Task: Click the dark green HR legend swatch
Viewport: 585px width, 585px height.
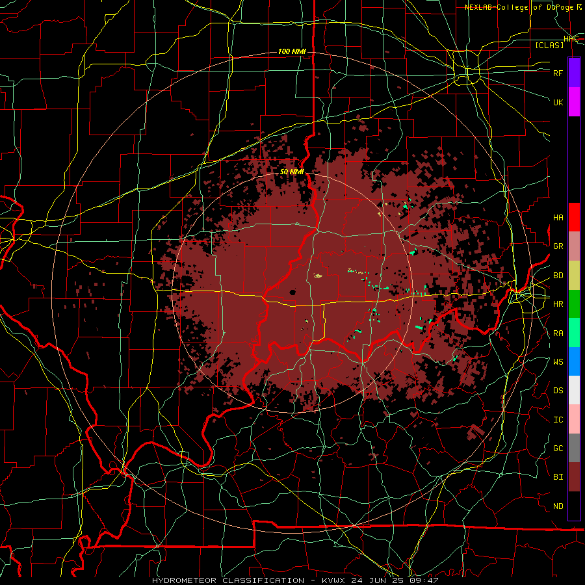Action: (574, 304)
